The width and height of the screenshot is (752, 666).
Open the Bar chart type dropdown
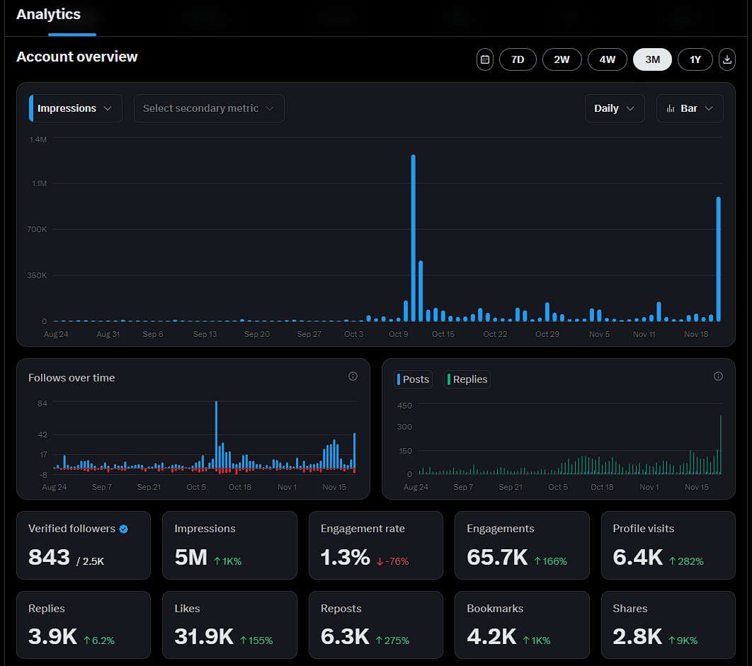pyautogui.click(x=690, y=108)
